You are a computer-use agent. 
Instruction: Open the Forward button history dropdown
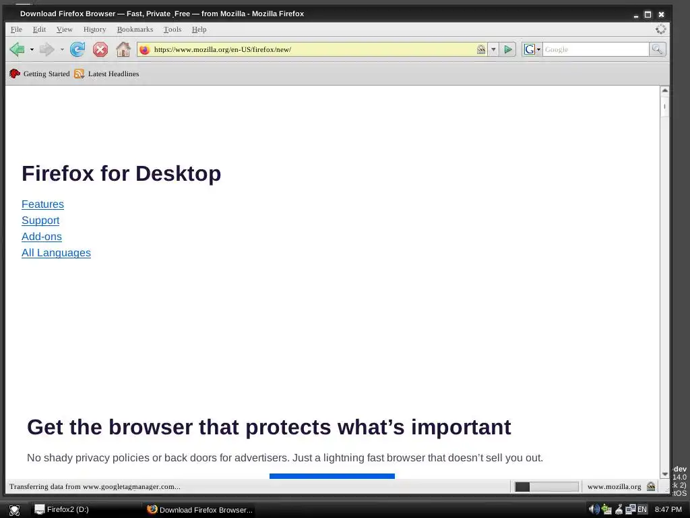click(x=61, y=50)
